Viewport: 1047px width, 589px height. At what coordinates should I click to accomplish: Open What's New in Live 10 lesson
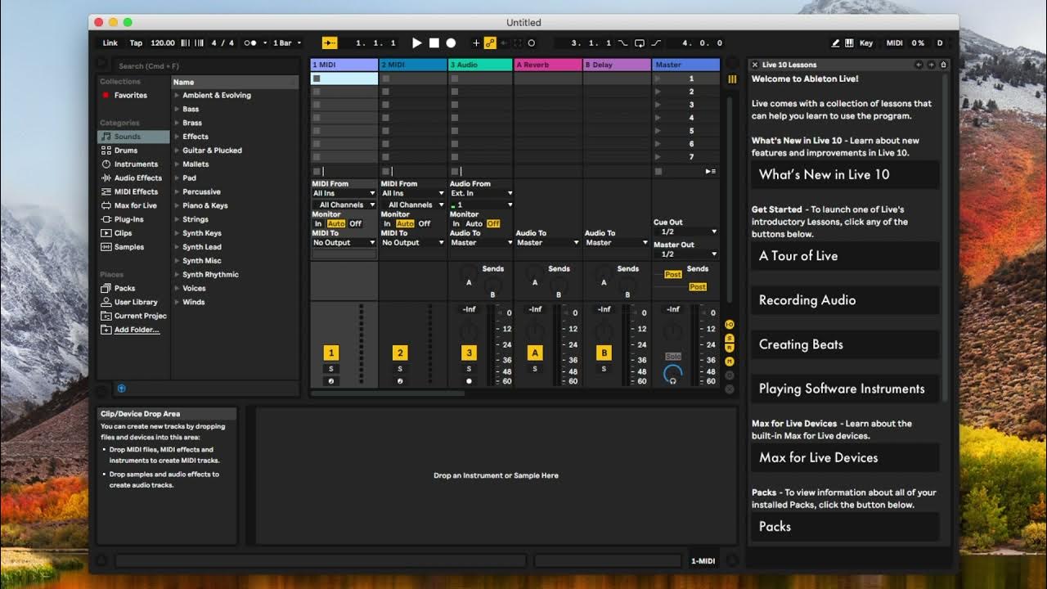tap(845, 174)
